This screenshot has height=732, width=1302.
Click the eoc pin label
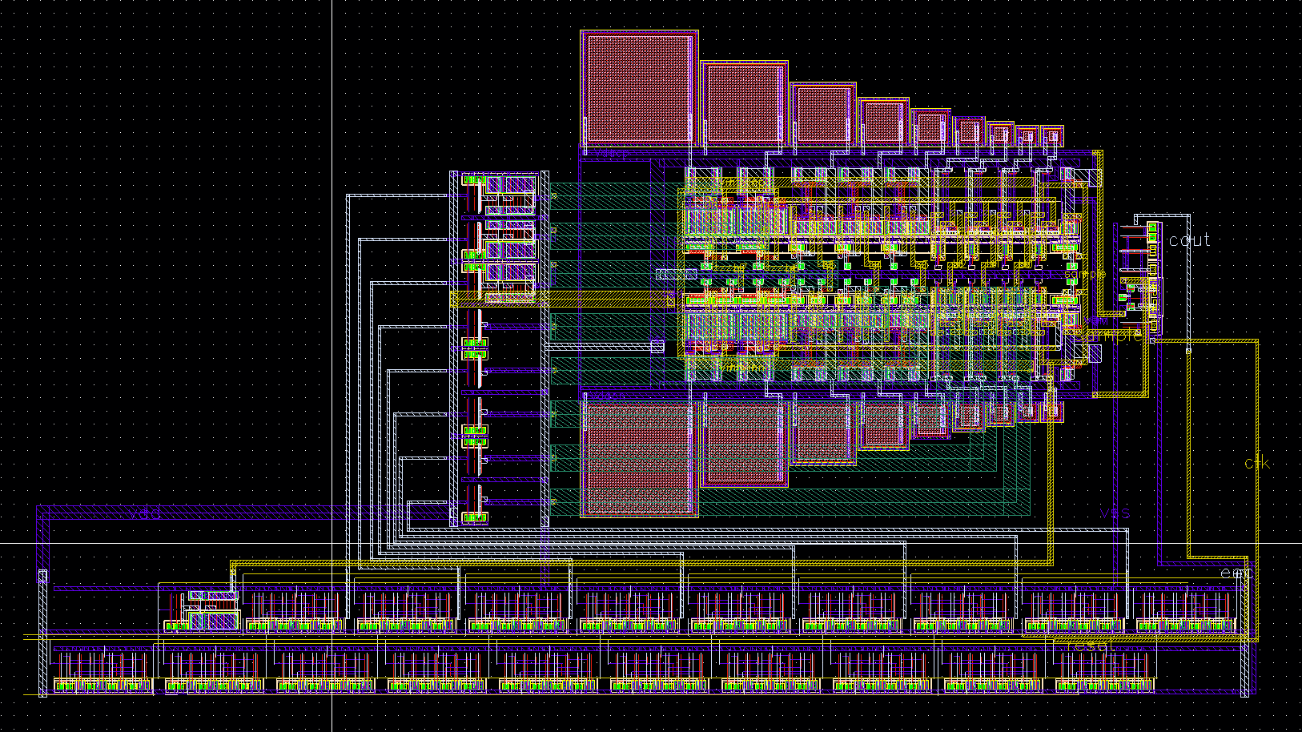[1236, 573]
